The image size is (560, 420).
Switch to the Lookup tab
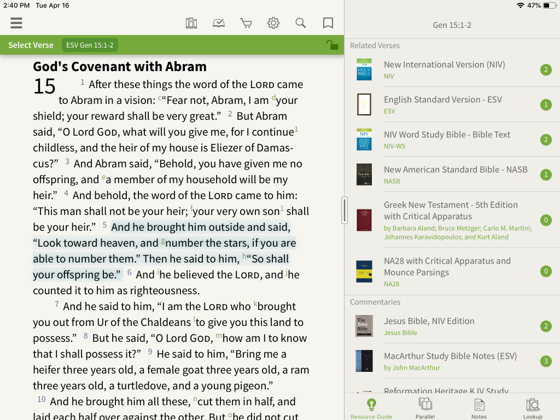click(533, 409)
